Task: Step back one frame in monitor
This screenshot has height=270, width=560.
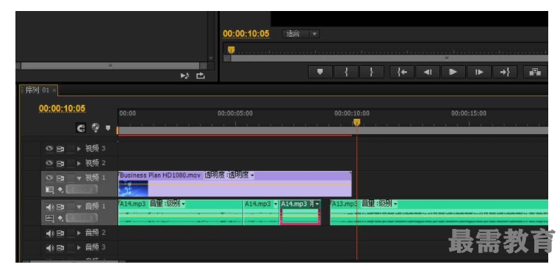Action: [427, 72]
